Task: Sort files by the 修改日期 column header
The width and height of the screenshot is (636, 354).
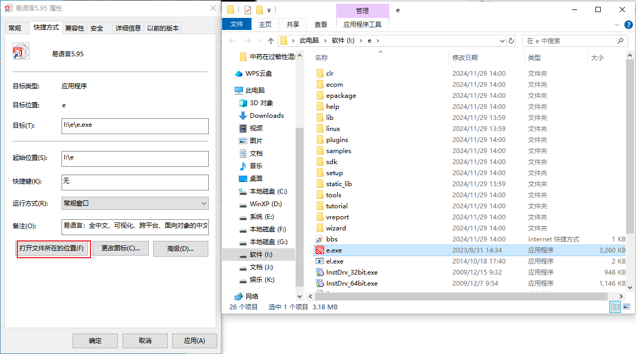Action: pyautogui.click(x=465, y=58)
